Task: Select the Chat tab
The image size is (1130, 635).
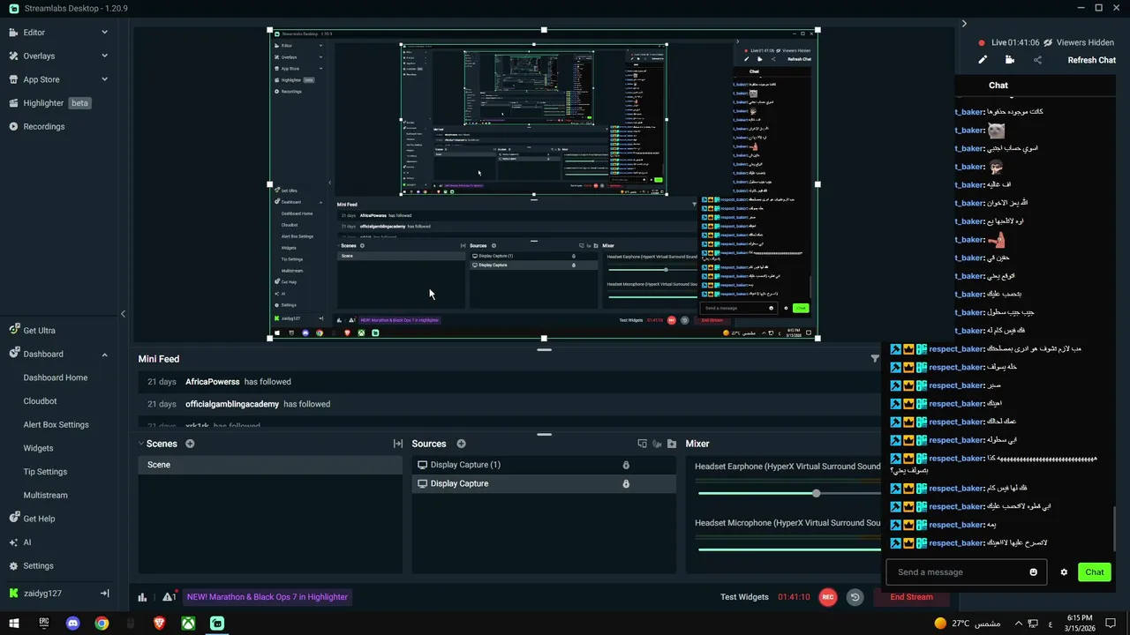Action: coord(998,86)
